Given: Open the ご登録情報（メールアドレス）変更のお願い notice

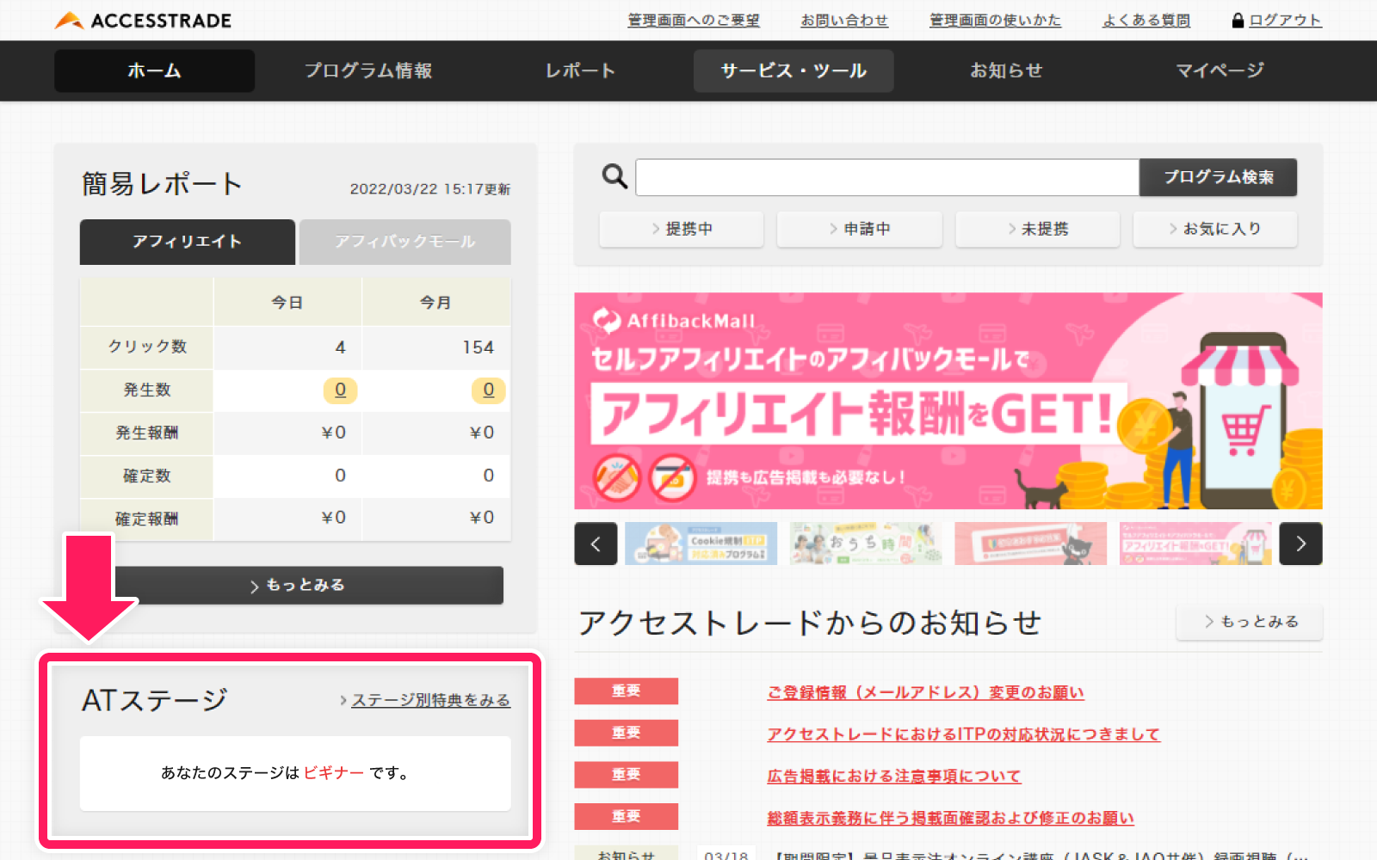Looking at the screenshot, I should [x=925, y=692].
